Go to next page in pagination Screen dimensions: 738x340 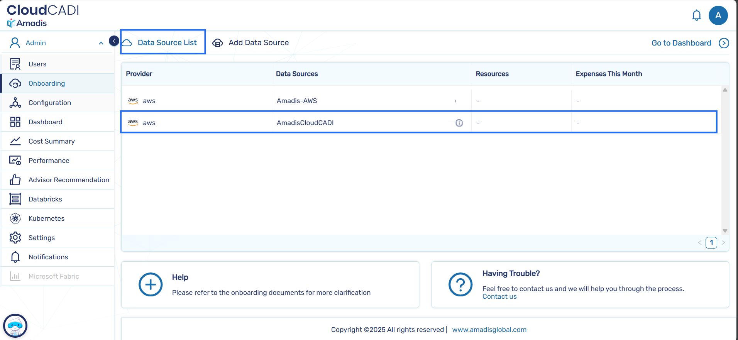723,243
